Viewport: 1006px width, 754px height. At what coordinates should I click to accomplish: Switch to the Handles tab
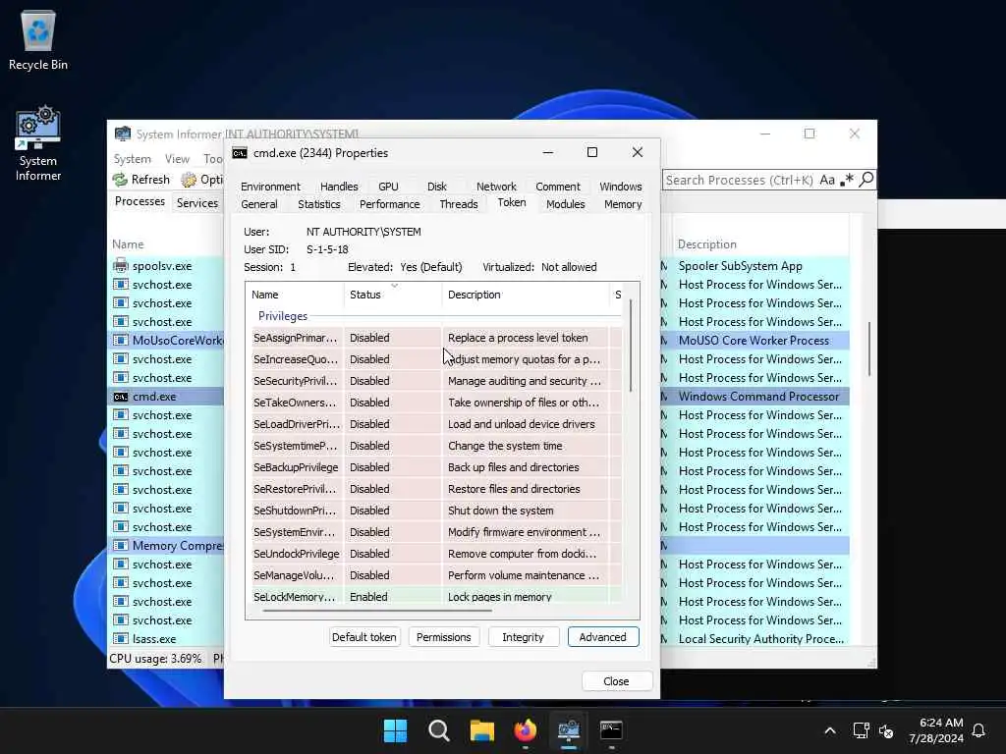point(339,187)
